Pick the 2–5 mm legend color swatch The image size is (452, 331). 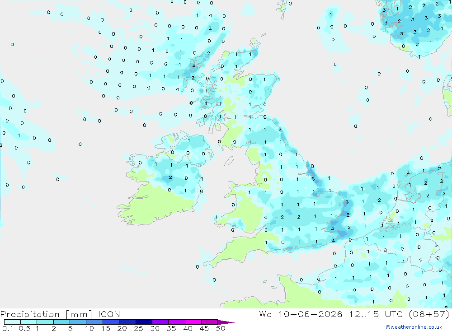click(61, 322)
